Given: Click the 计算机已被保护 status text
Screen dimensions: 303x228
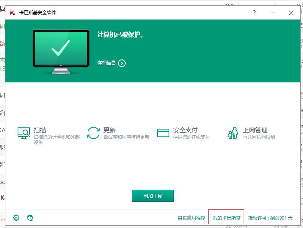Looking at the screenshot, I should coord(120,34).
